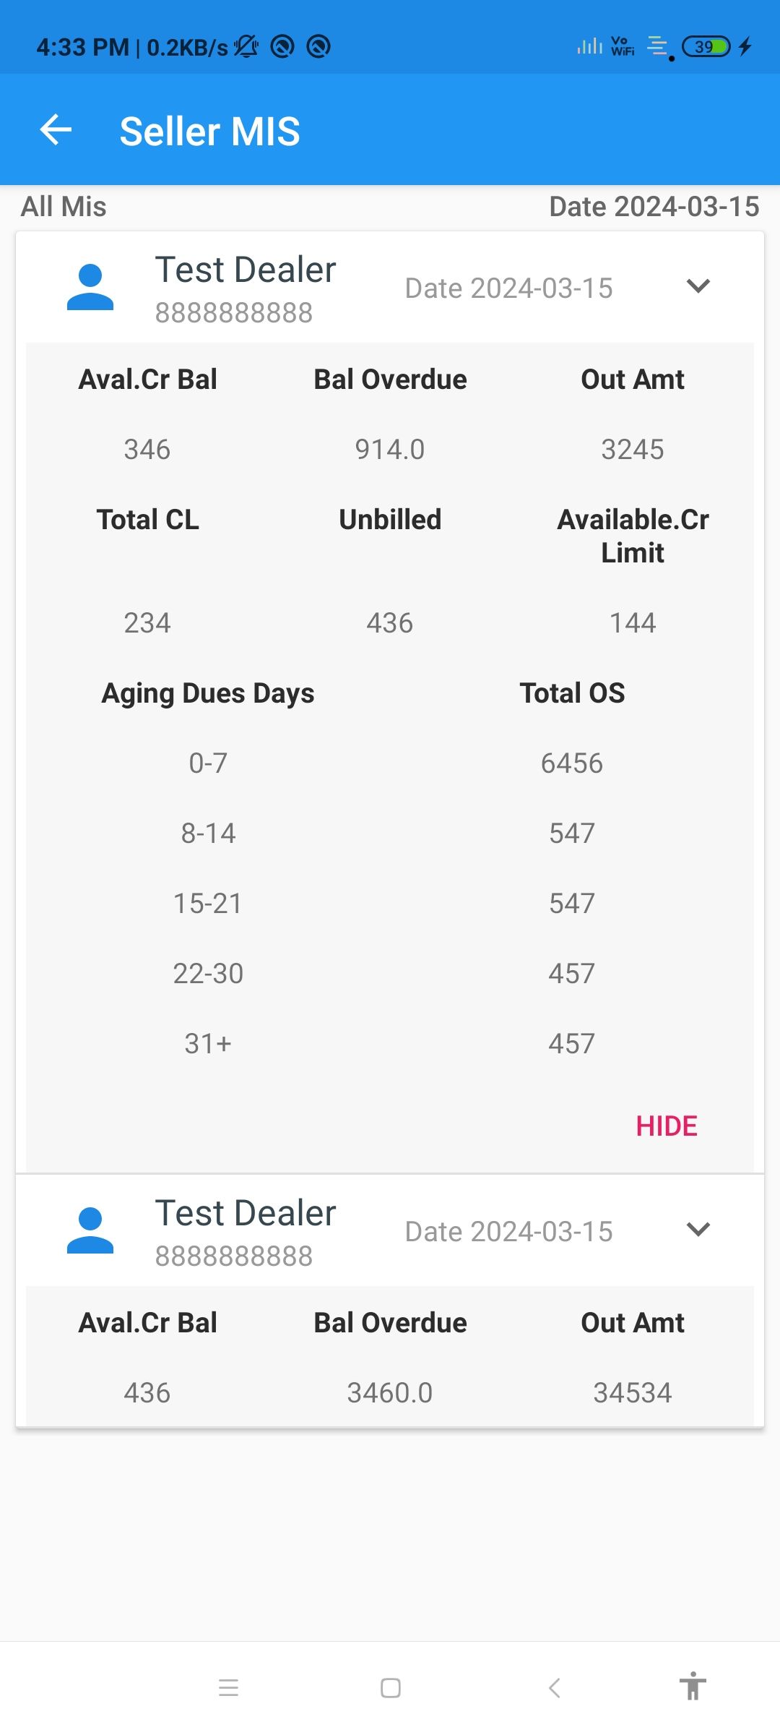Image resolution: width=780 pixels, height=1735 pixels.
Task: Tap the Bal Overdue value 914.0
Action: pyautogui.click(x=390, y=450)
